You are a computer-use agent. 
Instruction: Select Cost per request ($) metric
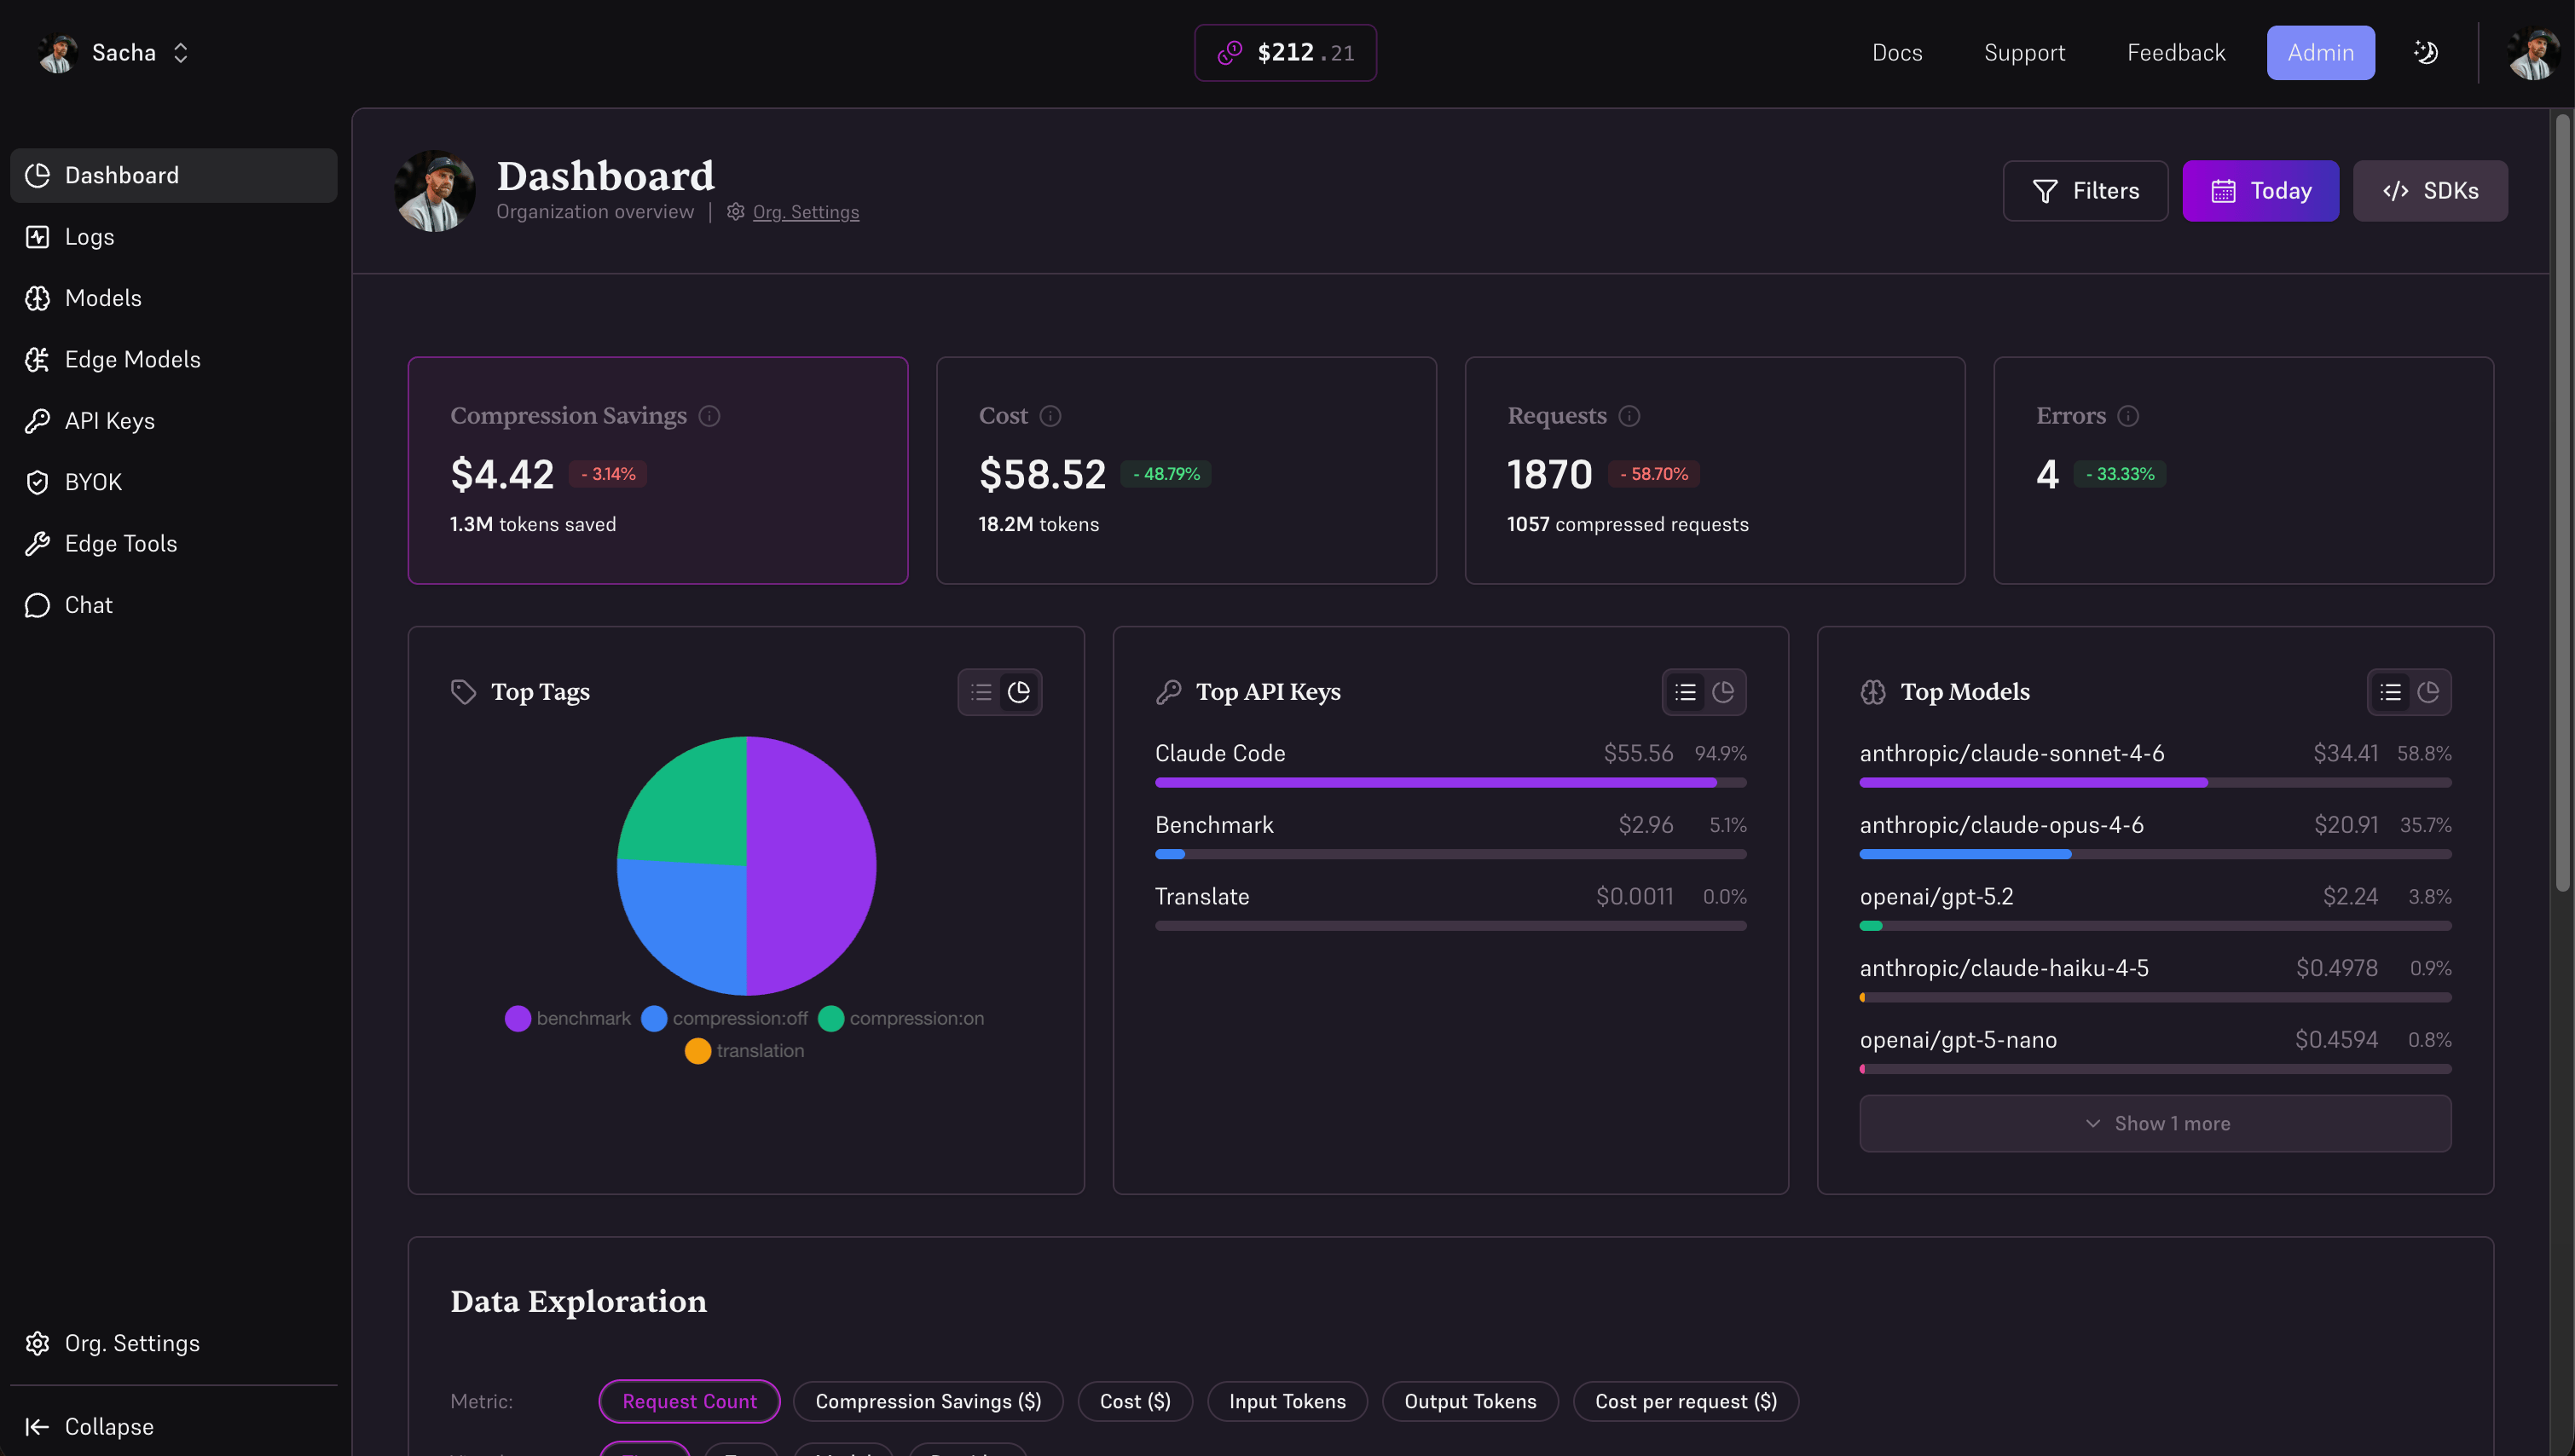tap(1686, 1401)
